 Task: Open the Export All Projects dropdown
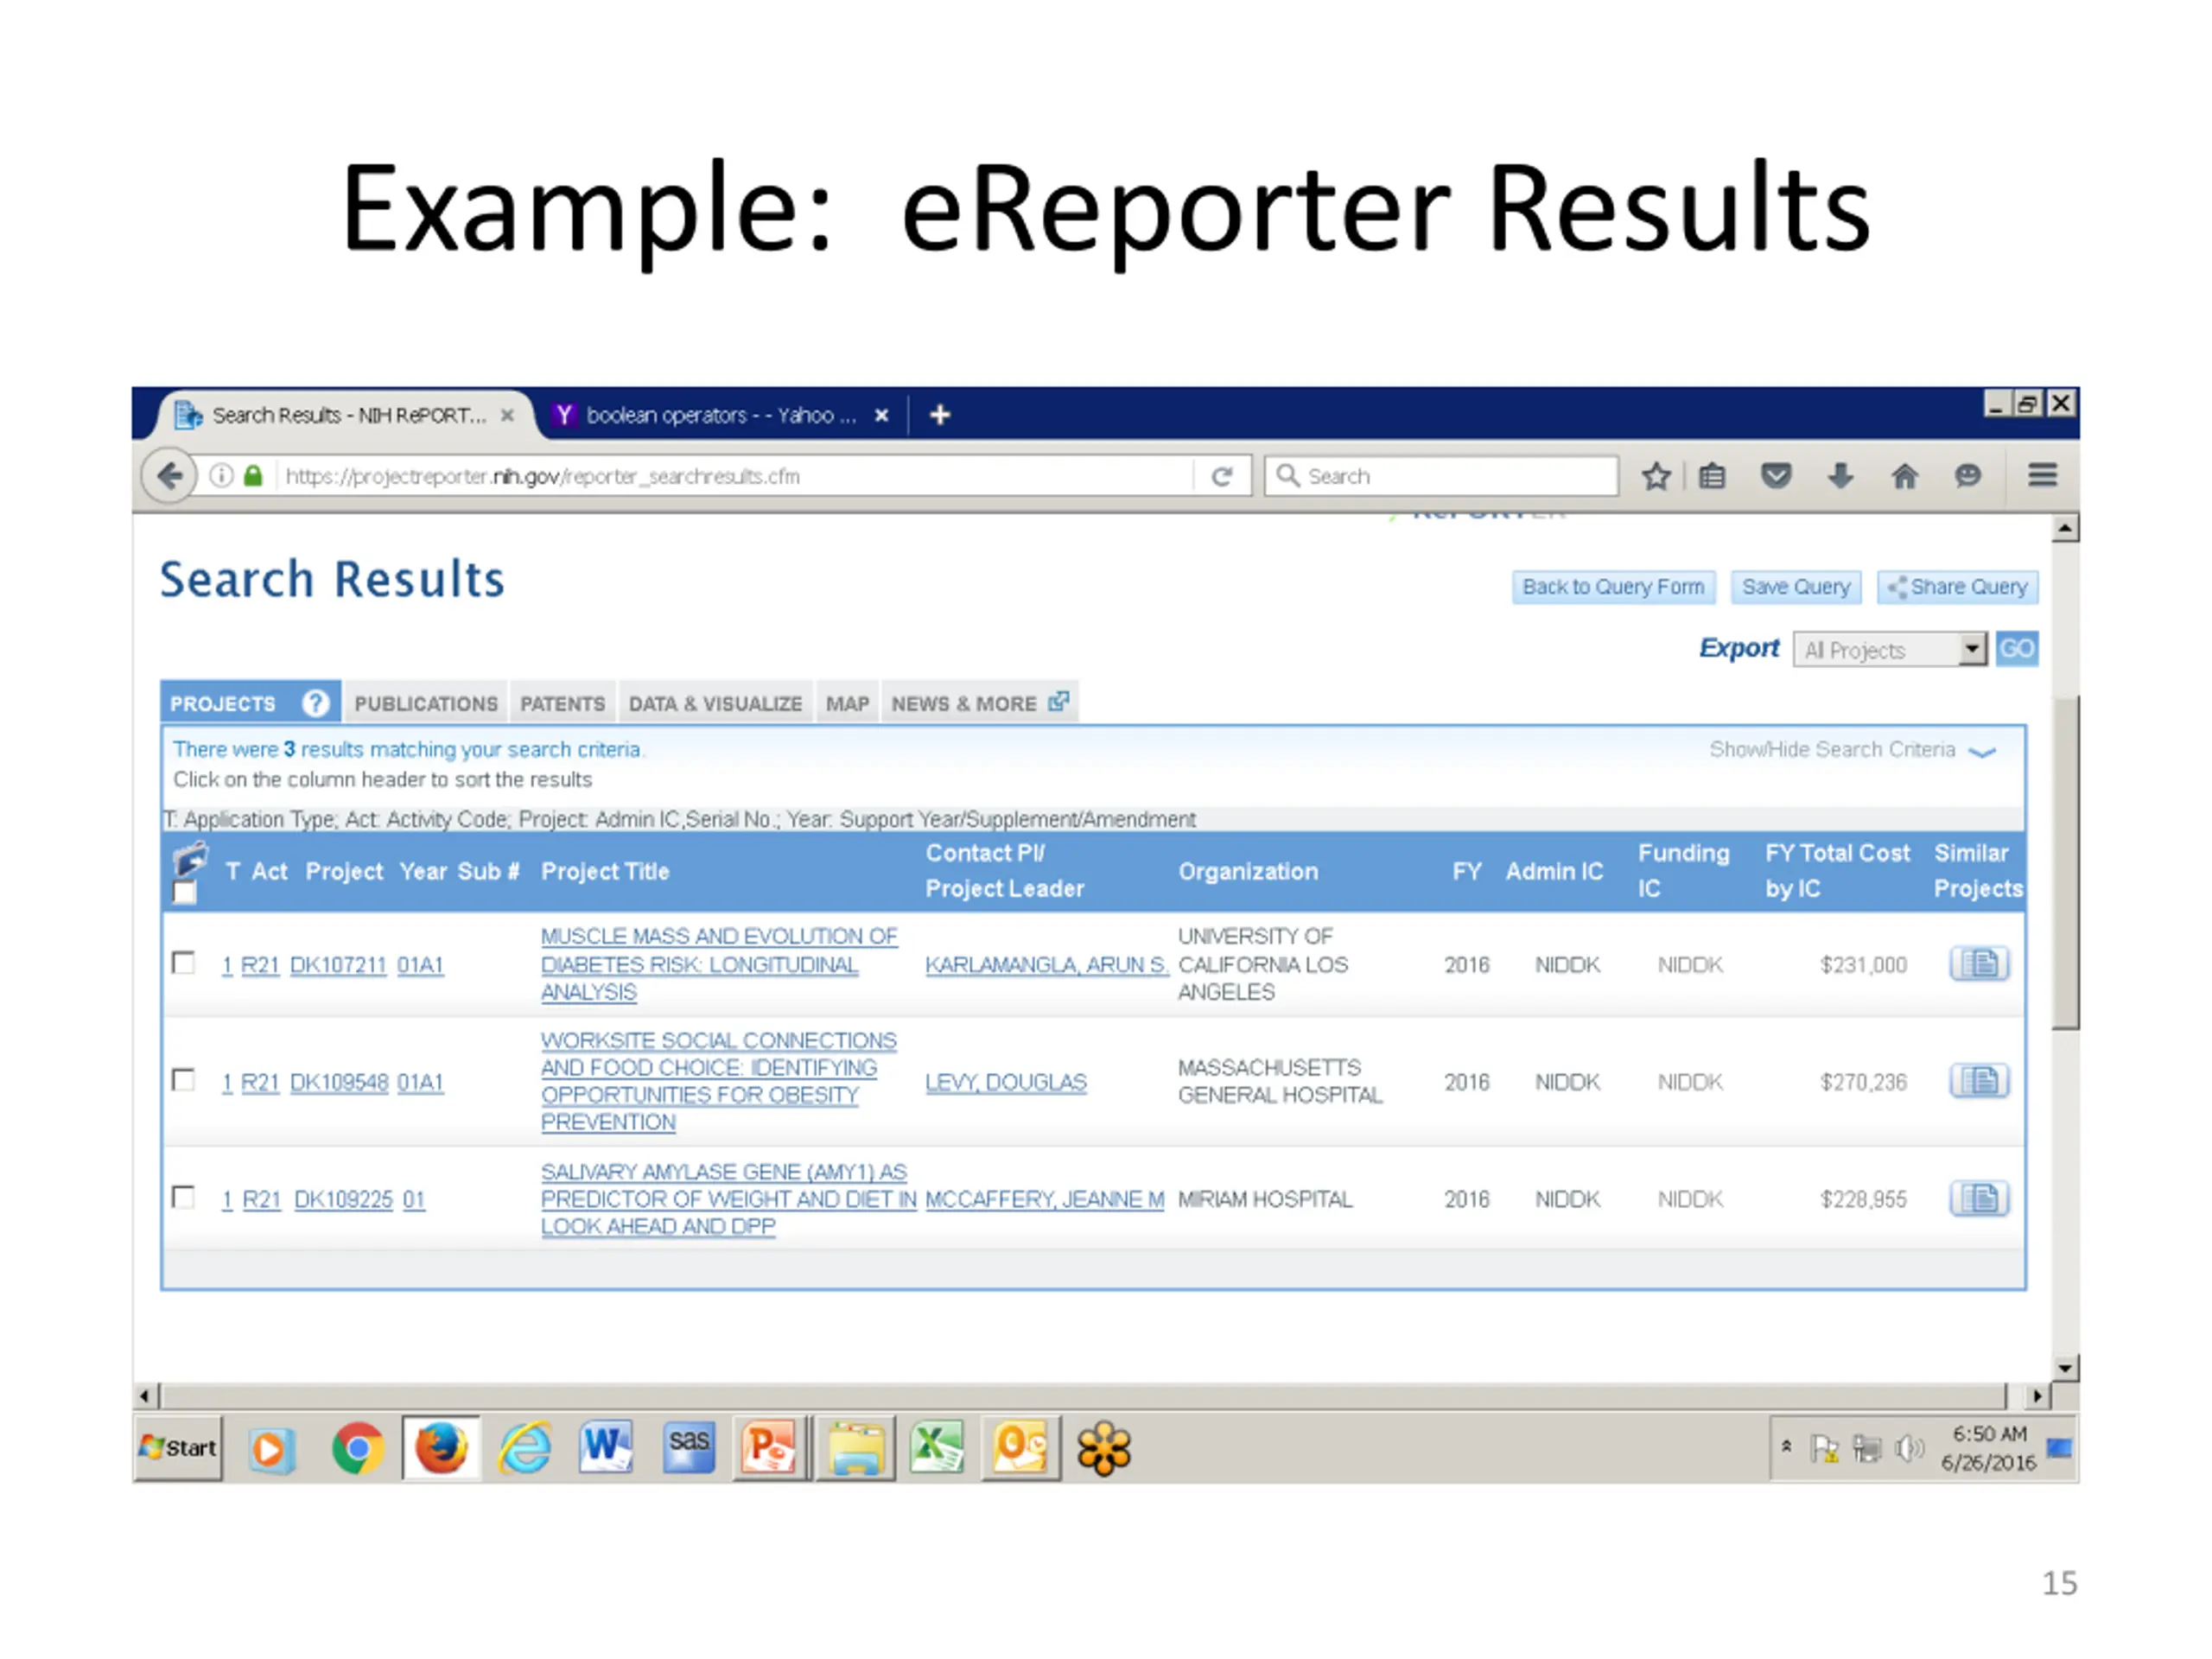pos(1890,650)
